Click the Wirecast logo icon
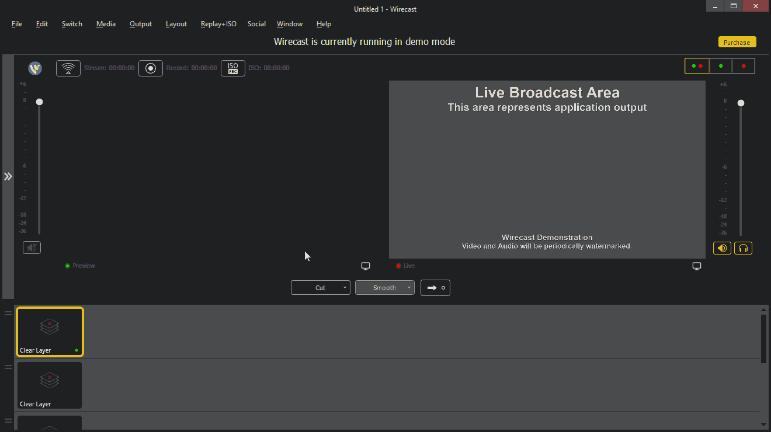The image size is (771, 432). [35, 68]
